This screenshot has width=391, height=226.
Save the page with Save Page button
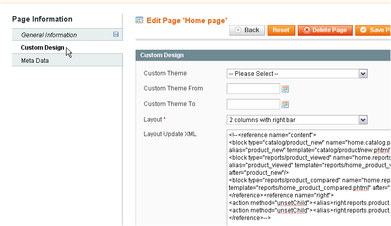point(374,30)
